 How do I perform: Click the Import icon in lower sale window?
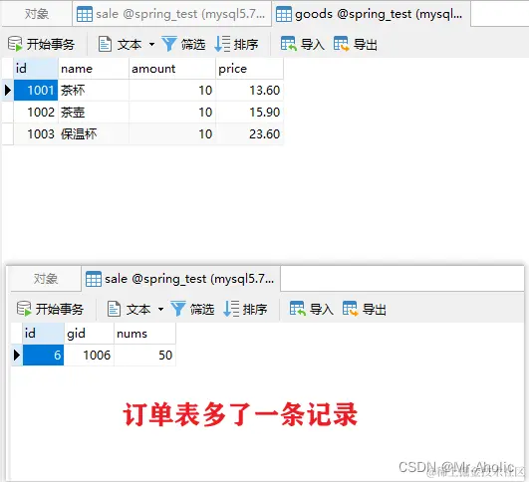298,309
